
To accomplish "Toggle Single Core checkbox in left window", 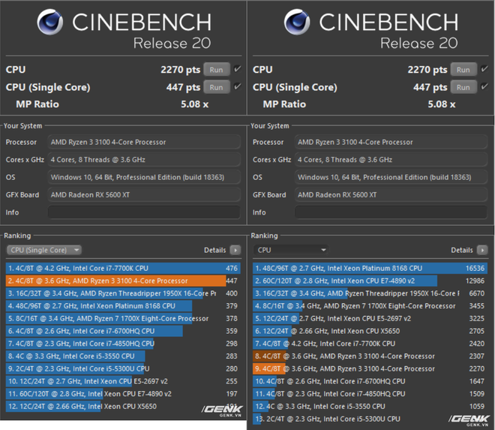I will click(x=237, y=86).
